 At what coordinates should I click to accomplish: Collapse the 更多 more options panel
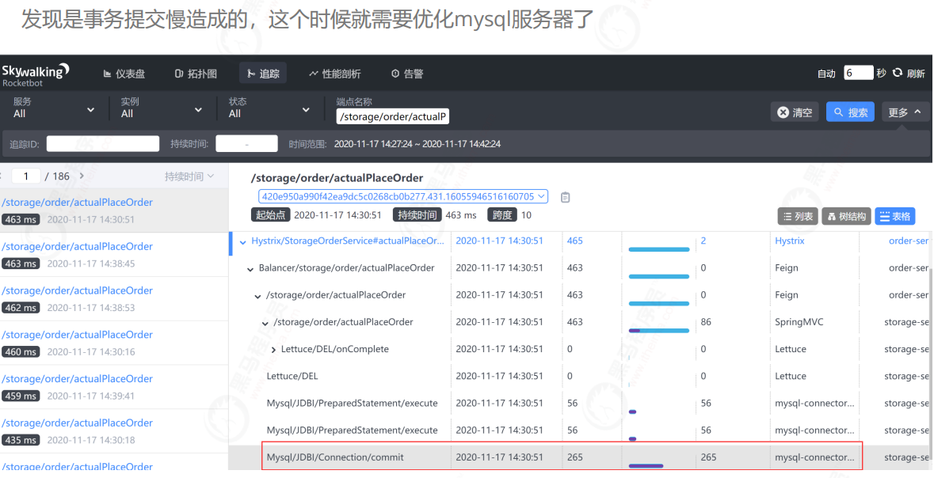coord(905,112)
